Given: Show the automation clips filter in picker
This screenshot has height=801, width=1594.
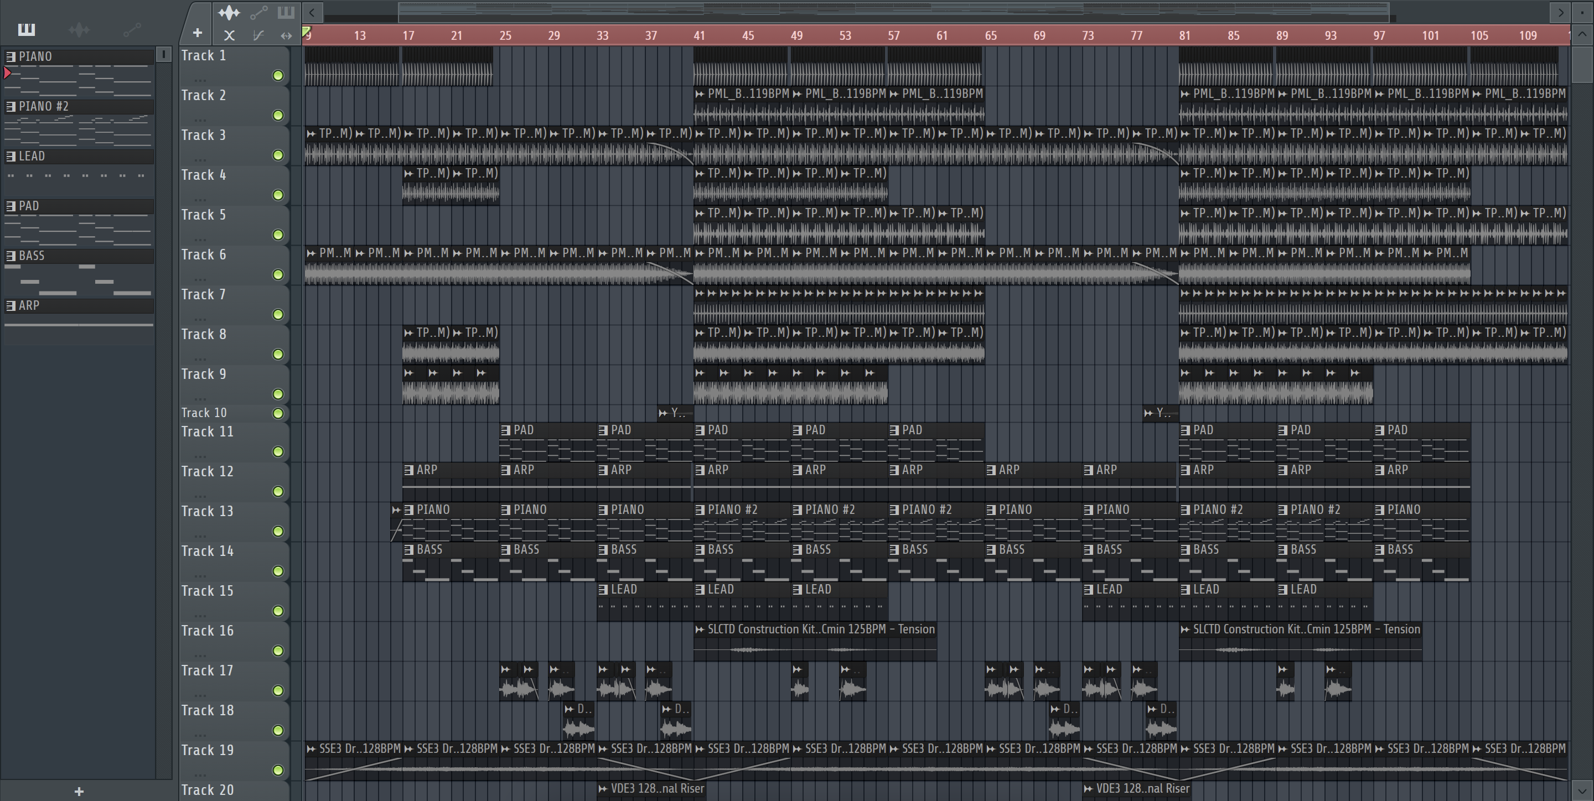Looking at the screenshot, I should (x=132, y=29).
